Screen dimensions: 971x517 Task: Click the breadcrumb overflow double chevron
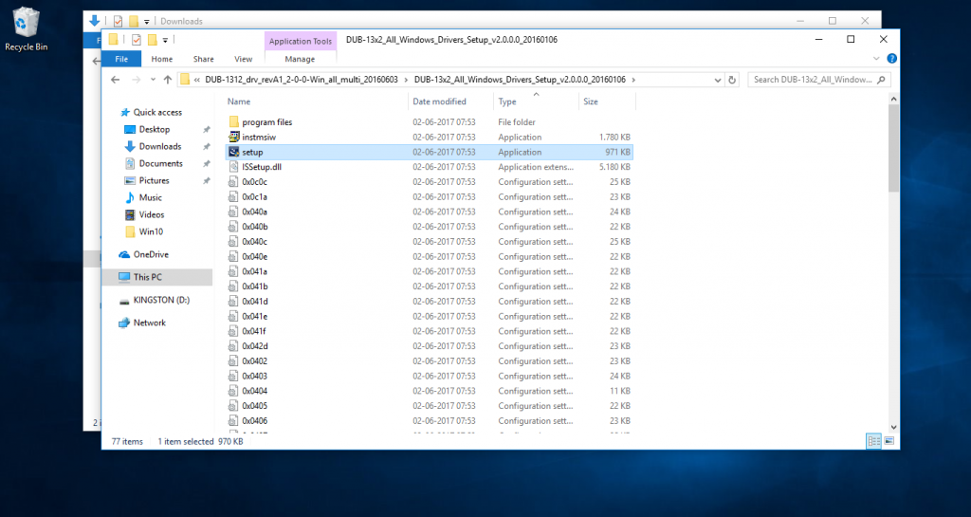pyautogui.click(x=196, y=80)
